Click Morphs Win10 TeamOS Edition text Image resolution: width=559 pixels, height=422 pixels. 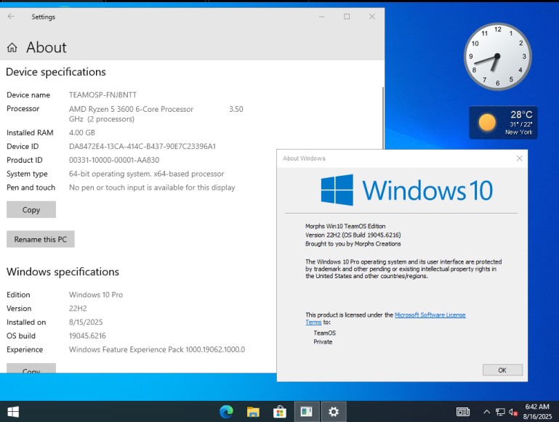tap(345, 226)
